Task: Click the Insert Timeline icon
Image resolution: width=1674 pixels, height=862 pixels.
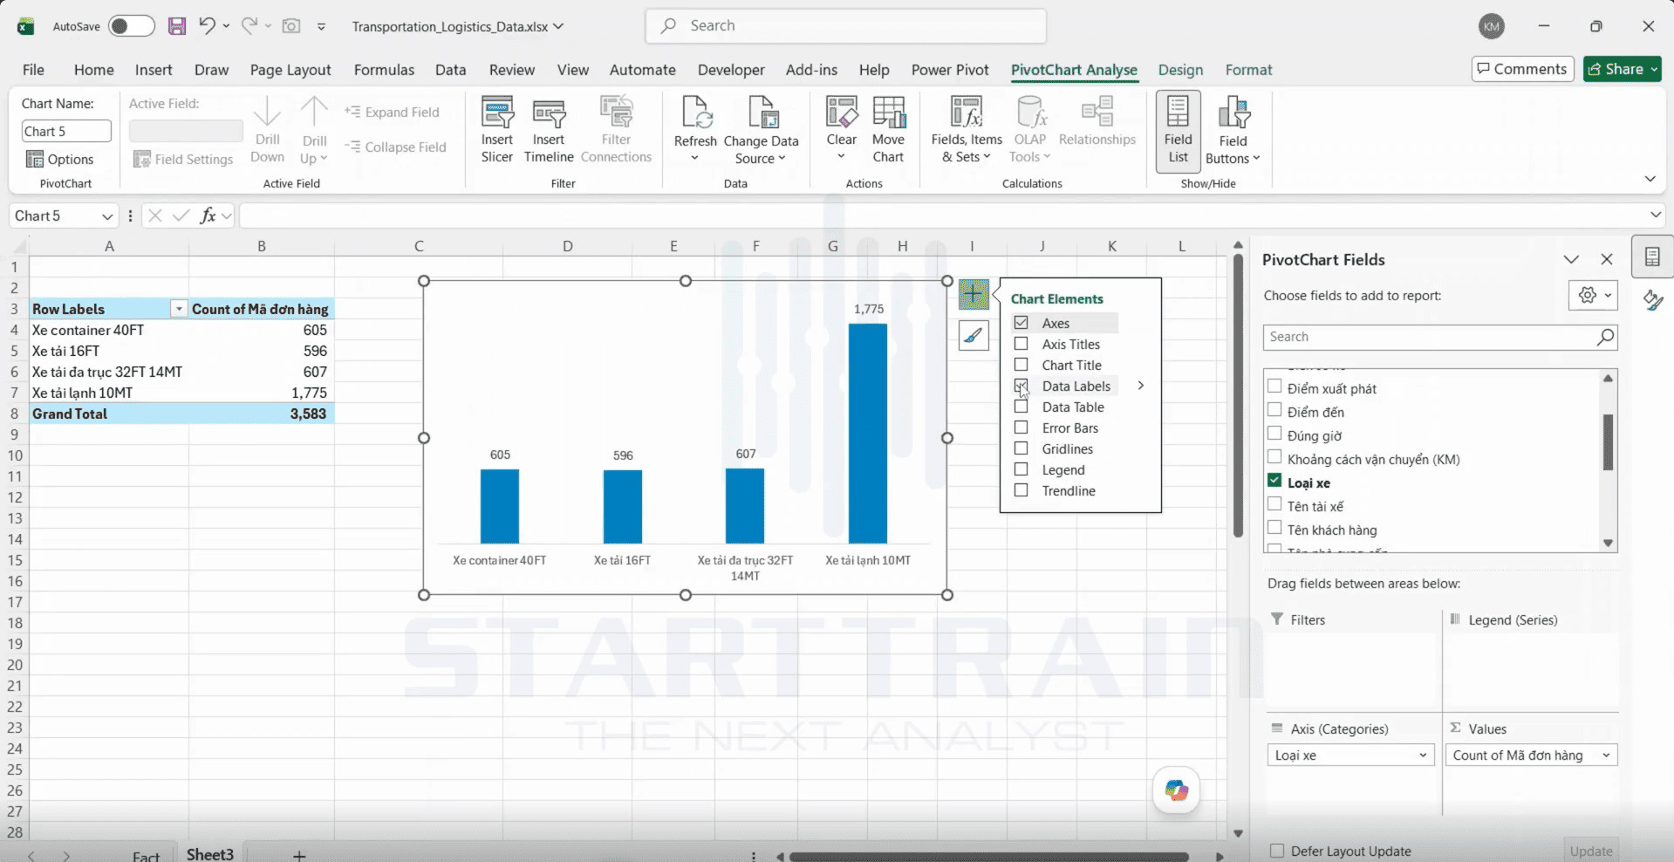Action: [x=549, y=130]
